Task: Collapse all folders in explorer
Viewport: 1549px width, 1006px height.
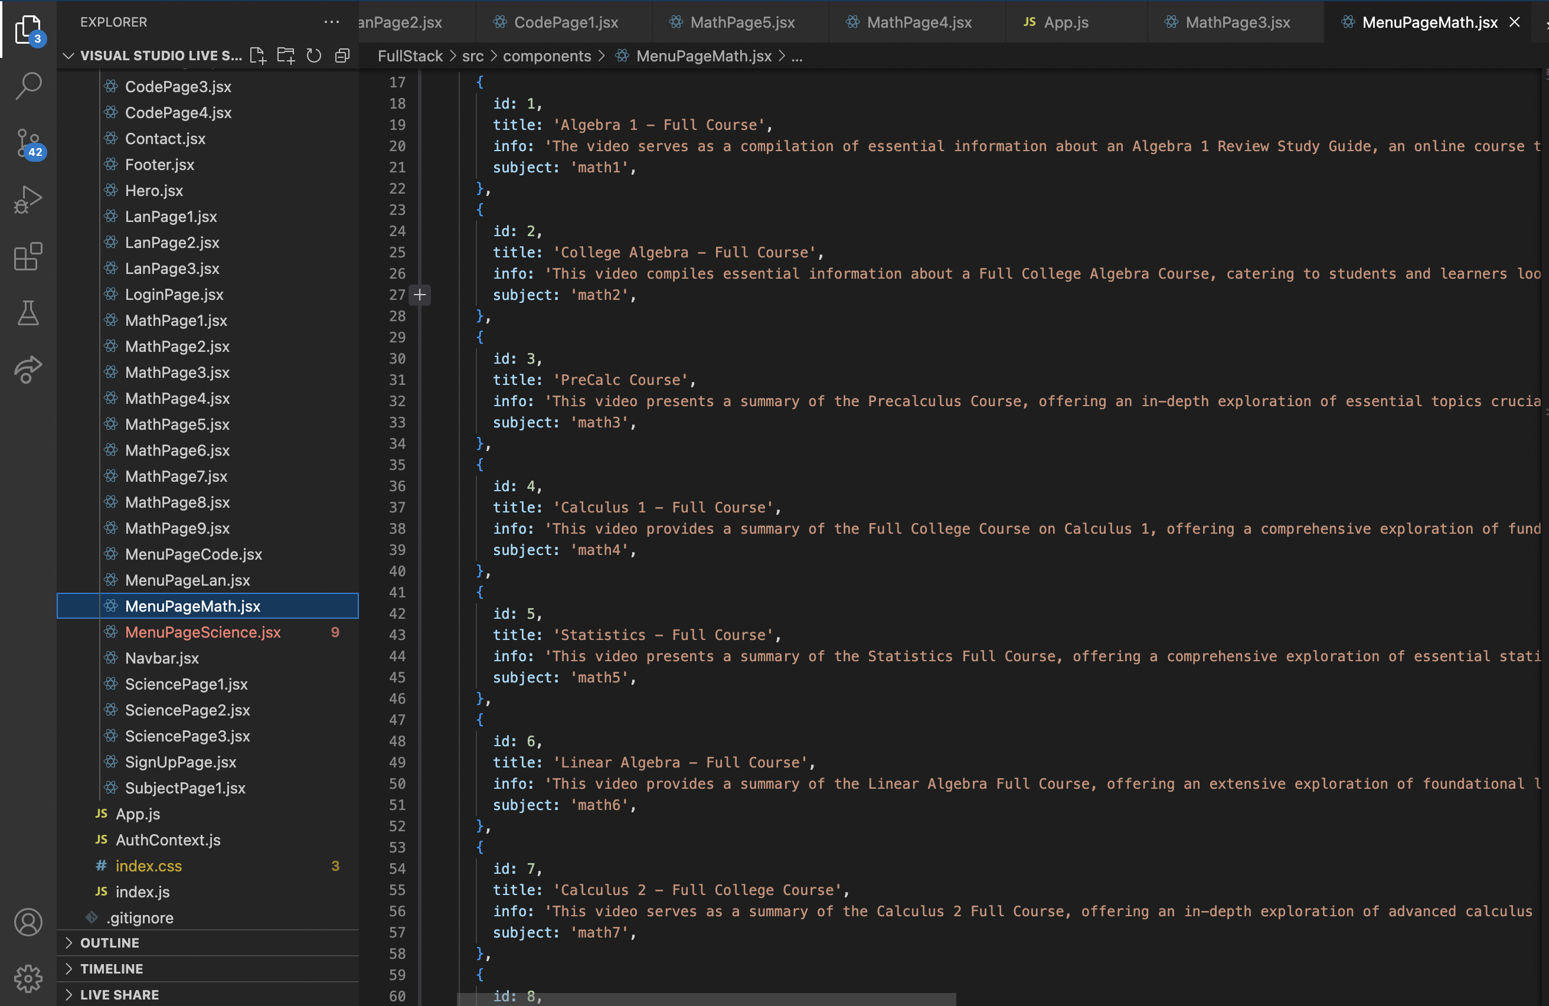Action: [x=342, y=56]
